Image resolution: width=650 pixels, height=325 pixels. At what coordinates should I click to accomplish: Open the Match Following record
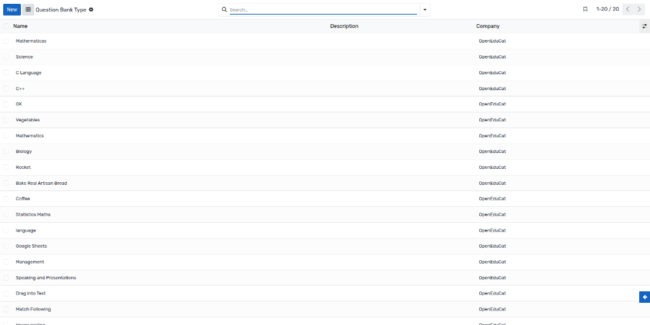click(x=34, y=309)
